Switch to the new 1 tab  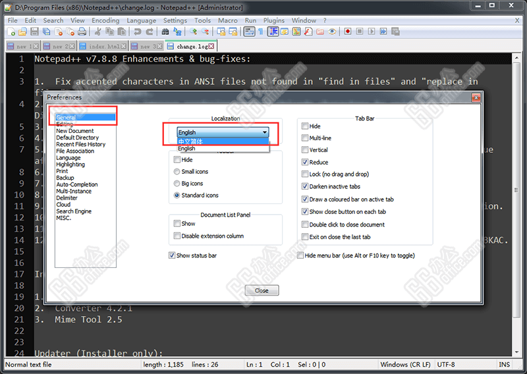23,46
